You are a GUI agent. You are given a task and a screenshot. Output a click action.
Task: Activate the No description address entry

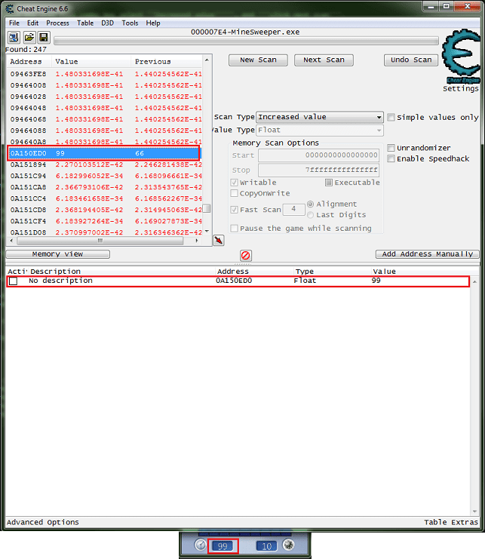tap(13, 281)
